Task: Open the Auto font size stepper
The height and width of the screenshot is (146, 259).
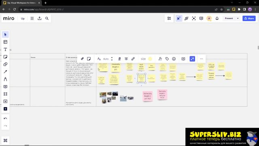Action: click(112, 59)
